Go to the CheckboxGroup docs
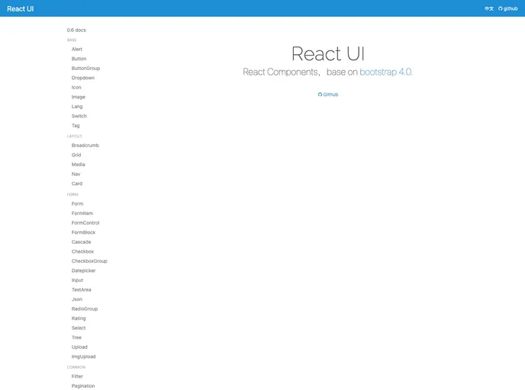The width and height of the screenshot is (525, 390). pyautogui.click(x=89, y=261)
